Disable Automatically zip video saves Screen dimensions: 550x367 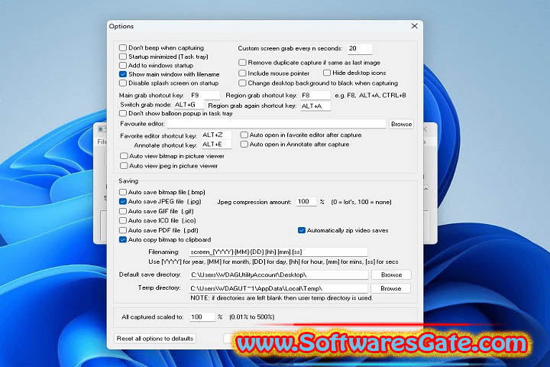301,230
